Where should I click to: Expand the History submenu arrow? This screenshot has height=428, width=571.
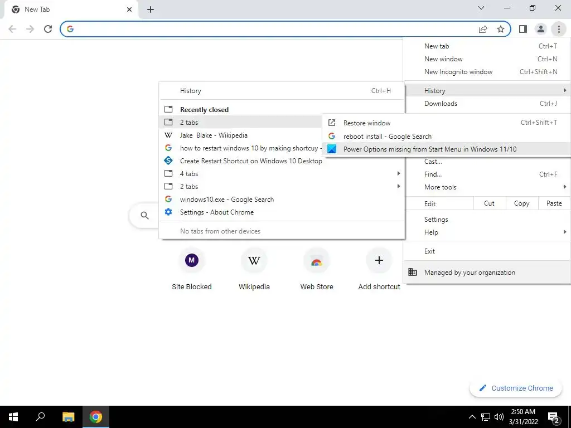click(x=564, y=90)
